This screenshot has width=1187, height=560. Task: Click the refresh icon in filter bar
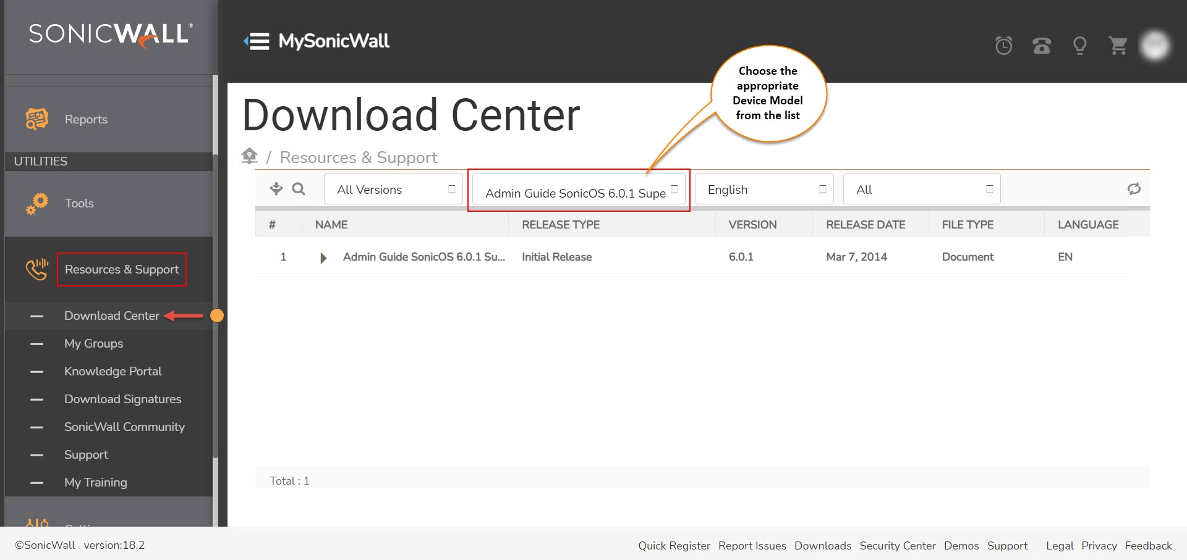(1133, 189)
